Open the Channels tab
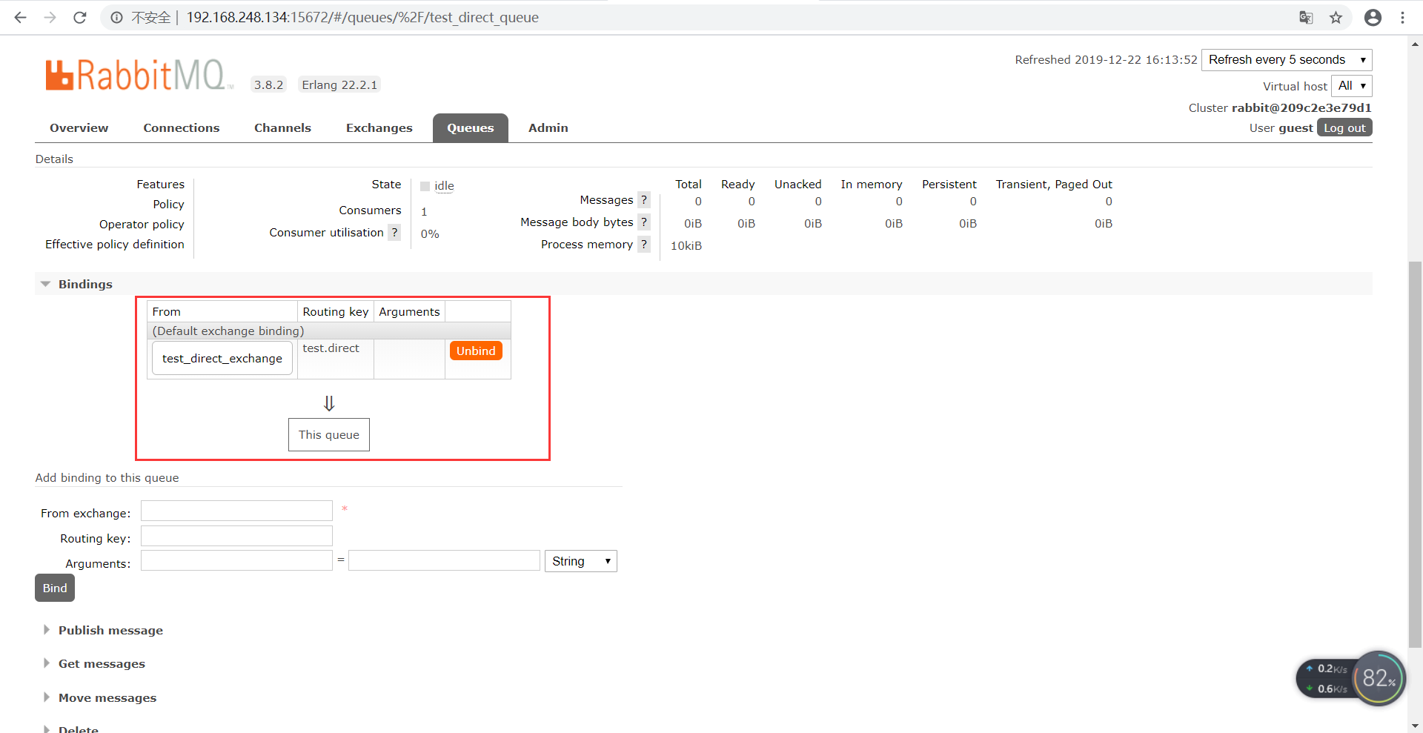 coord(282,127)
